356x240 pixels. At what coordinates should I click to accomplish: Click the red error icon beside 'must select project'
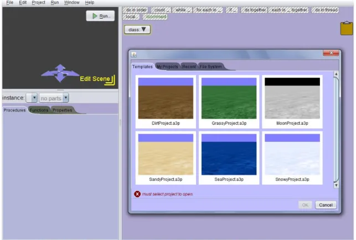point(137,194)
